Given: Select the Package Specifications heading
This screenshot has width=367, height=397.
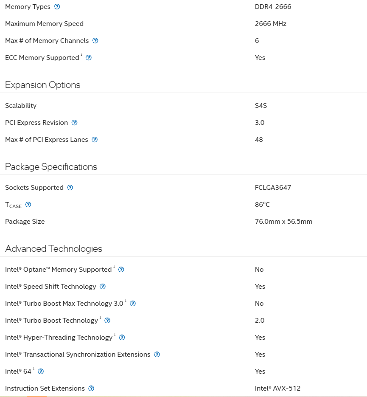Looking at the screenshot, I should [51, 167].
